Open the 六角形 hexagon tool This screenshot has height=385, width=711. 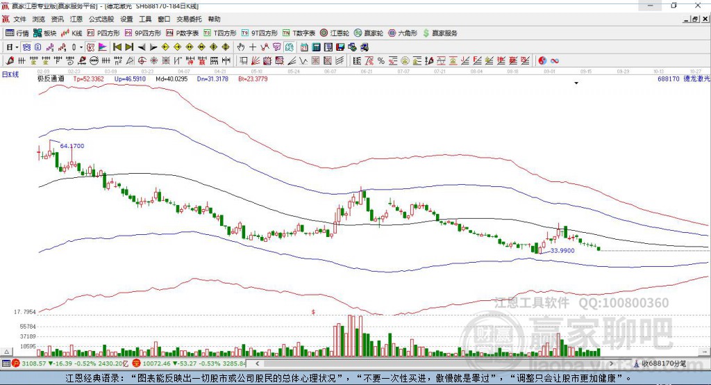403,33
